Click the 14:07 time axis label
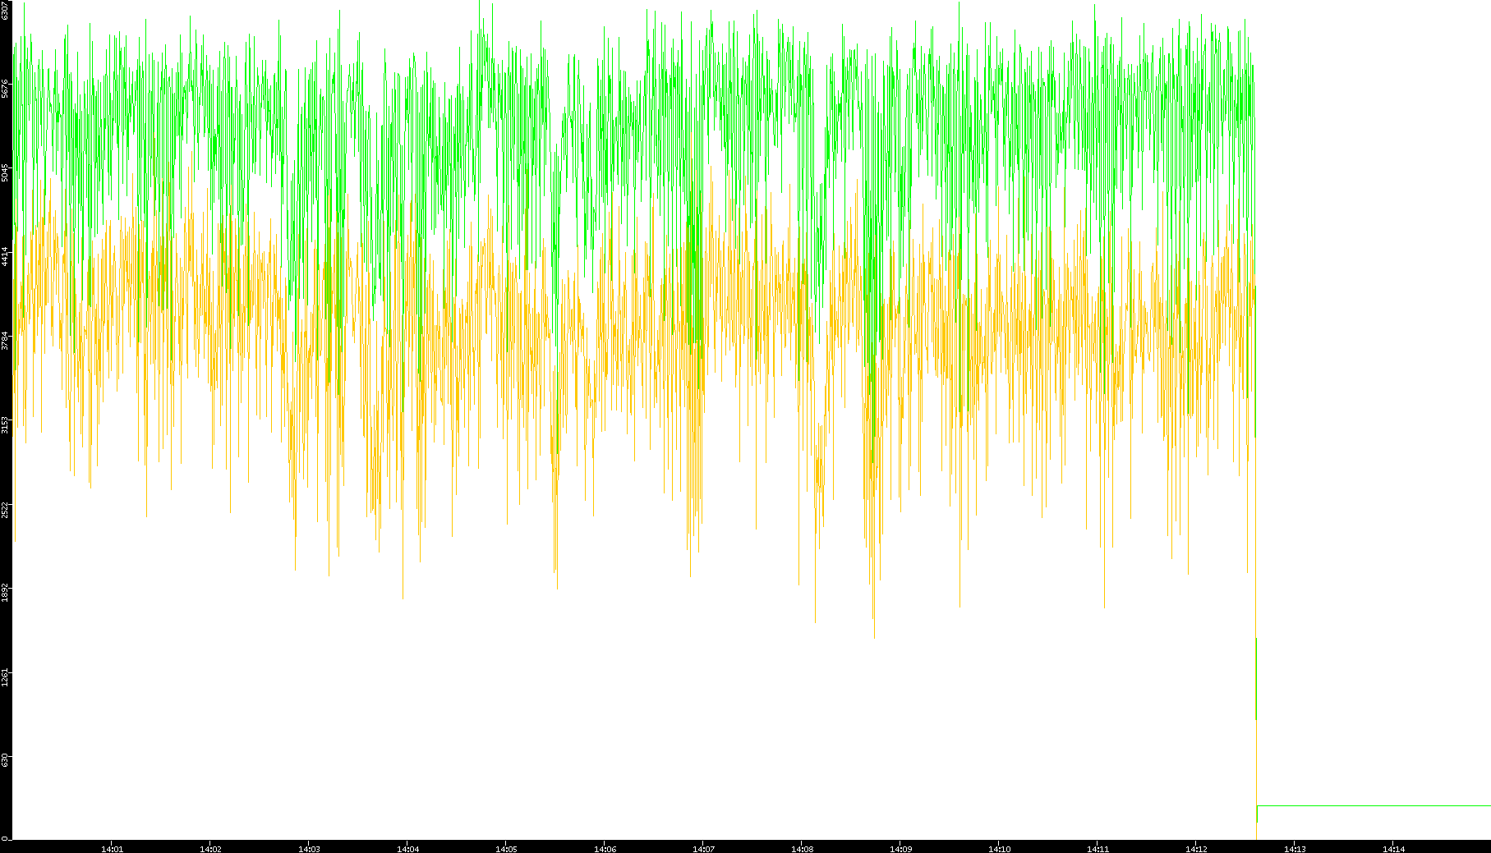 (x=703, y=849)
